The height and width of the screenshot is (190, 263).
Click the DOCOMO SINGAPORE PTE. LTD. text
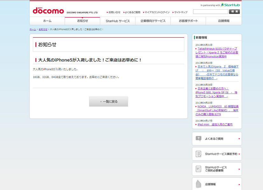pos(82,12)
